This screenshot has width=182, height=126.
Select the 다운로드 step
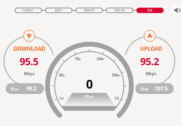[x=28, y=10]
